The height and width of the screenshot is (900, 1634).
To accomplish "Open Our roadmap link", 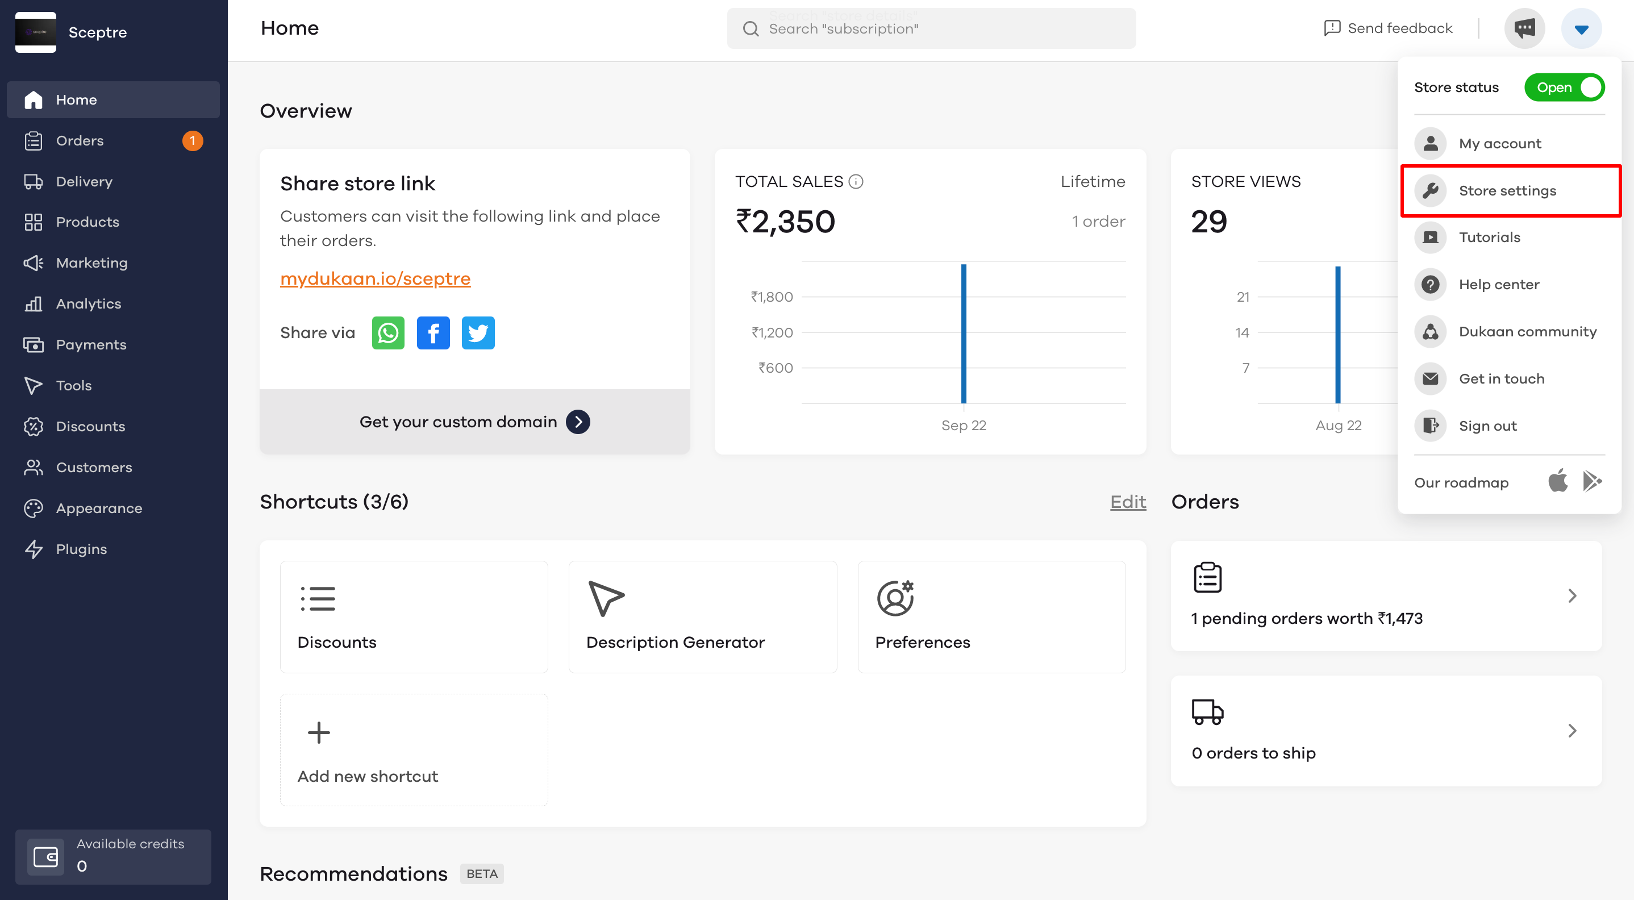I will (1461, 482).
